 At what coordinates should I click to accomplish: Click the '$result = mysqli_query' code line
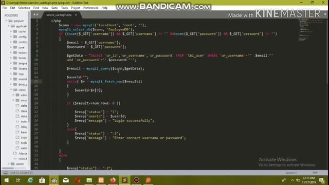point(105,68)
